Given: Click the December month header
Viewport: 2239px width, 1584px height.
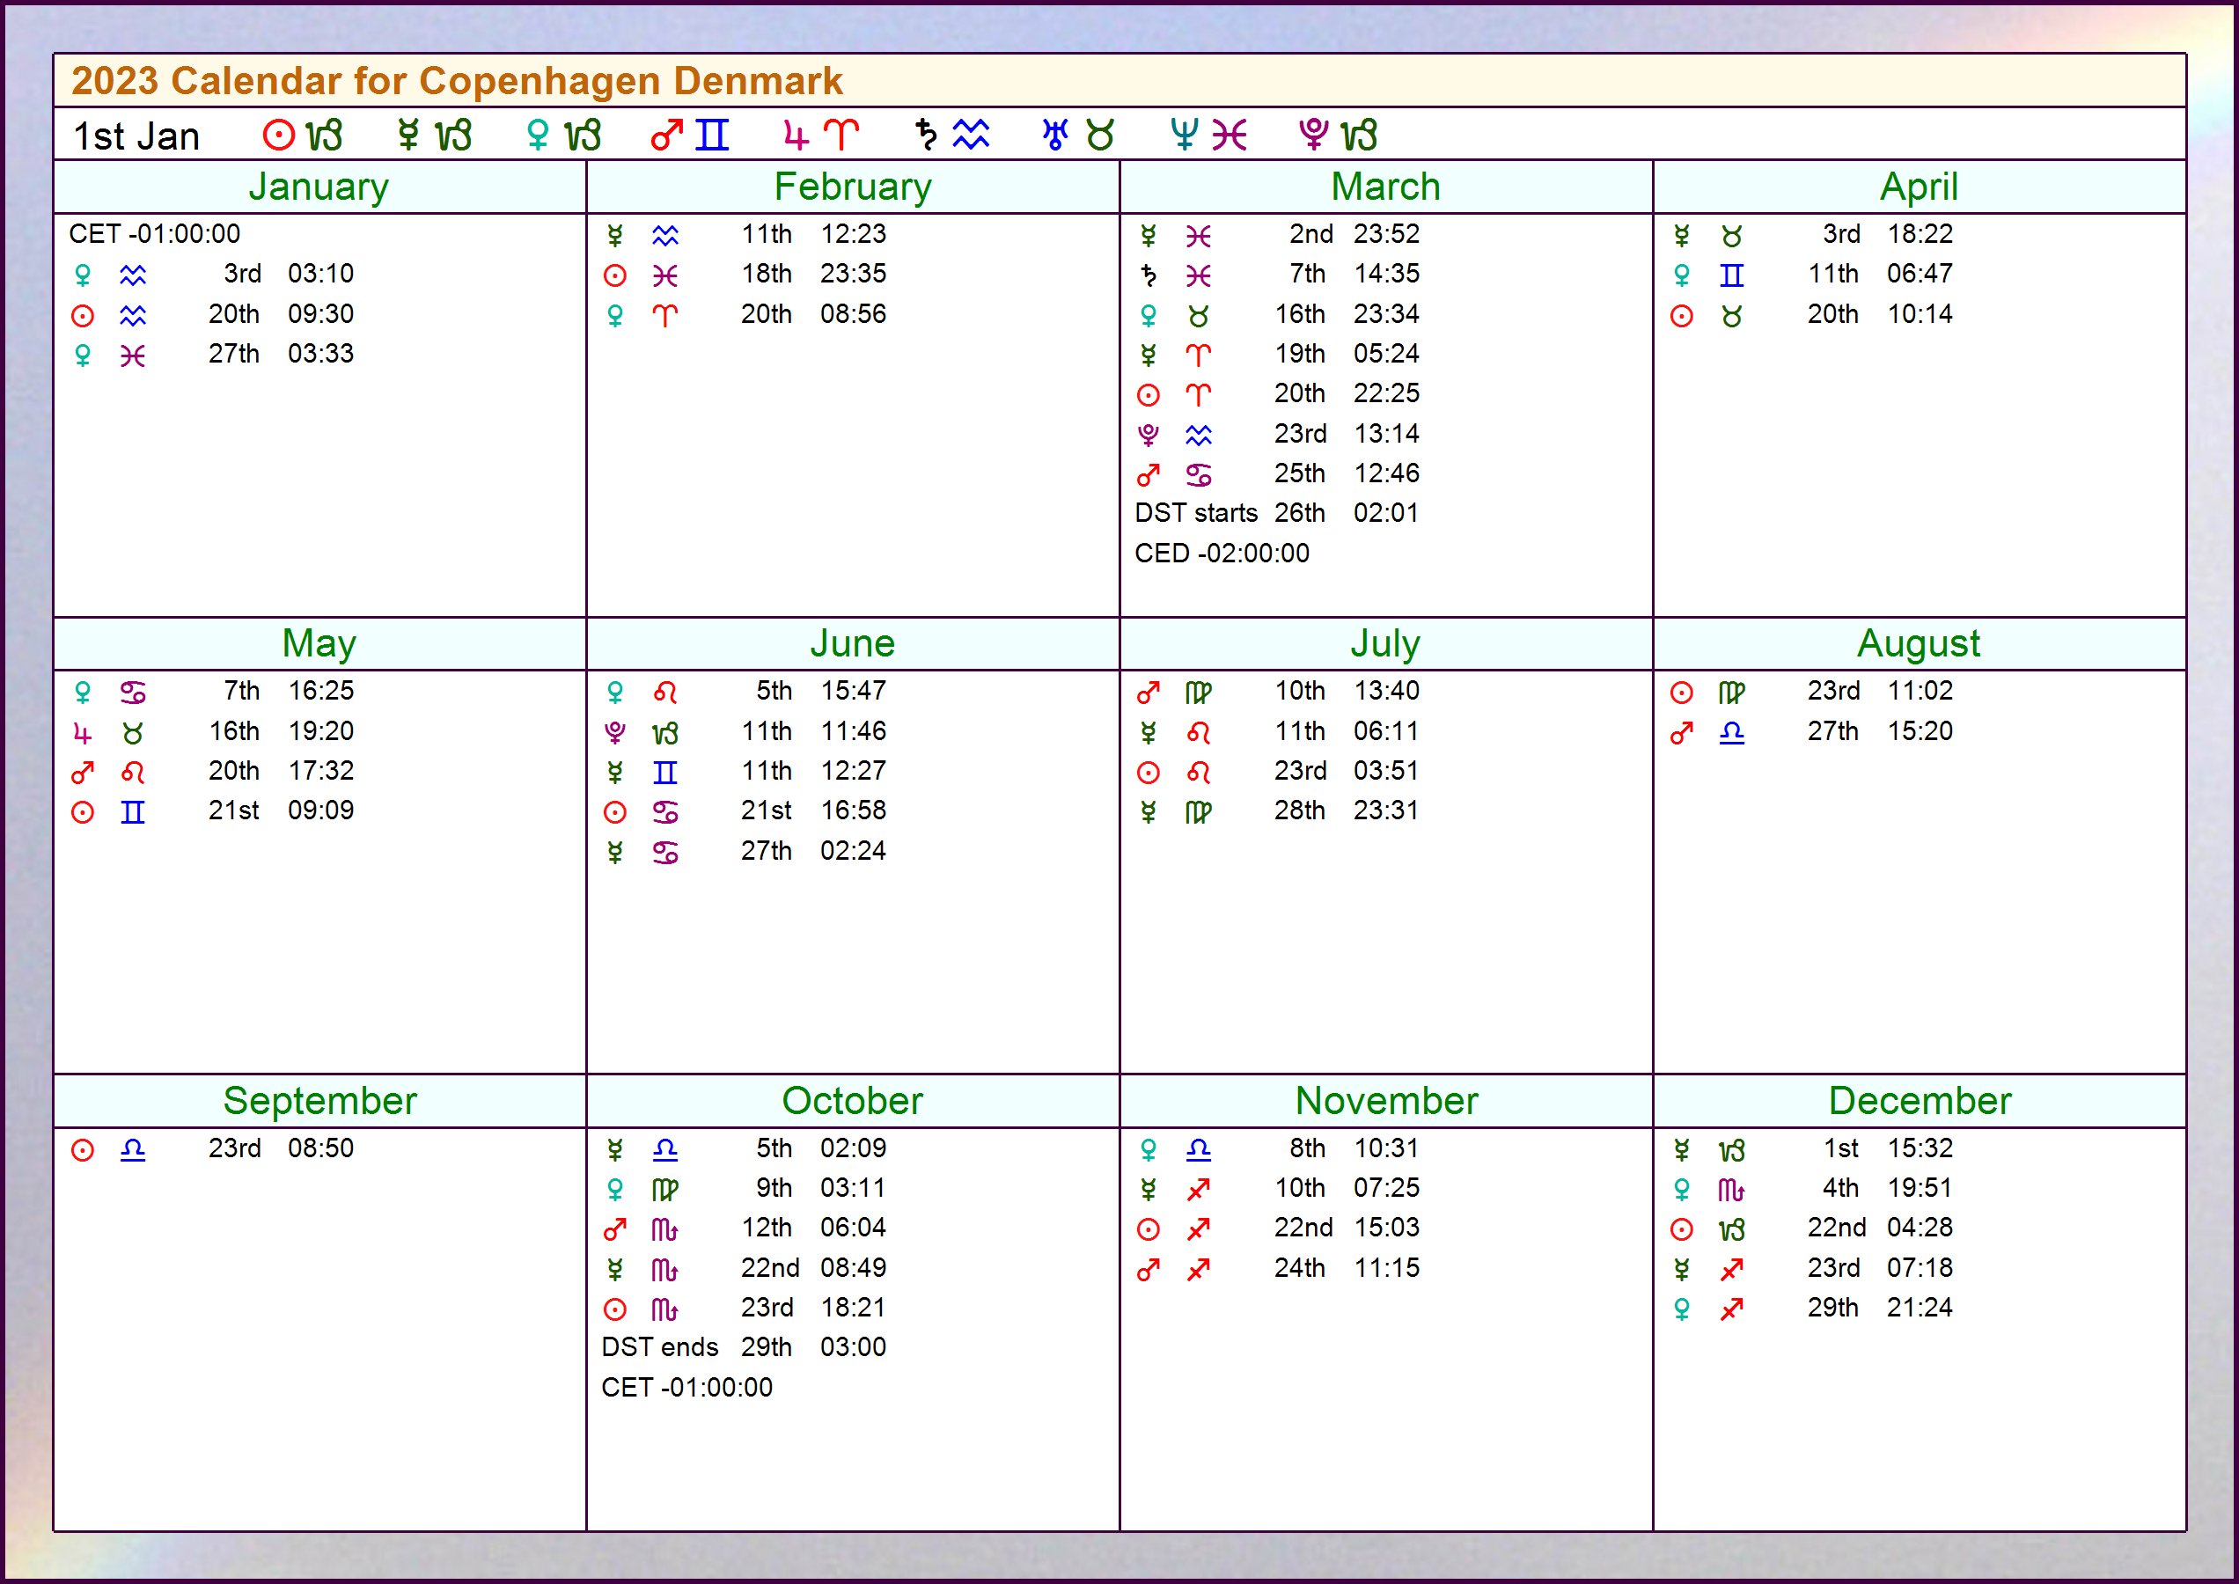Looking at the screenshot, I should point(1919,1101).
